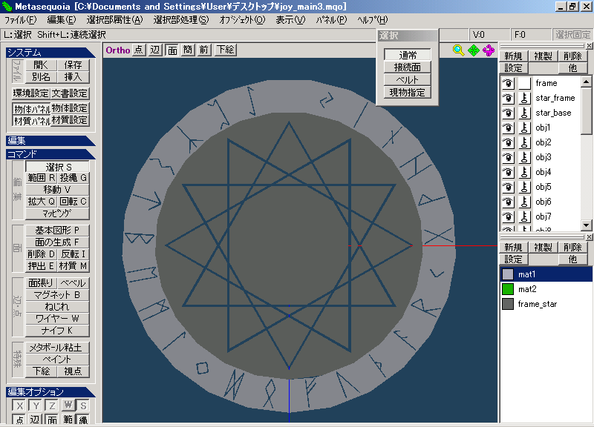
Task: Hide obj5 using its eye icon
Action: pos(508,187)
